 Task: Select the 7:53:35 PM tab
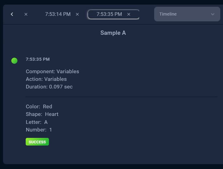click(x=109, y=14)
